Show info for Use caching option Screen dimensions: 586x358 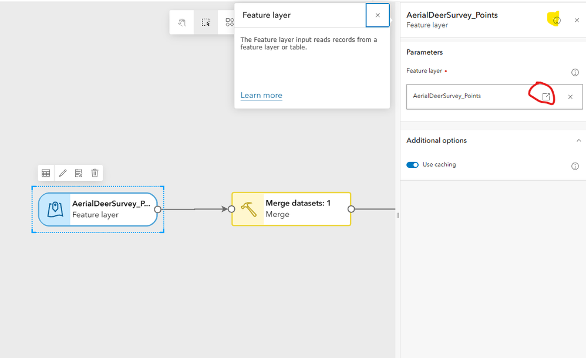click(575, 166)
